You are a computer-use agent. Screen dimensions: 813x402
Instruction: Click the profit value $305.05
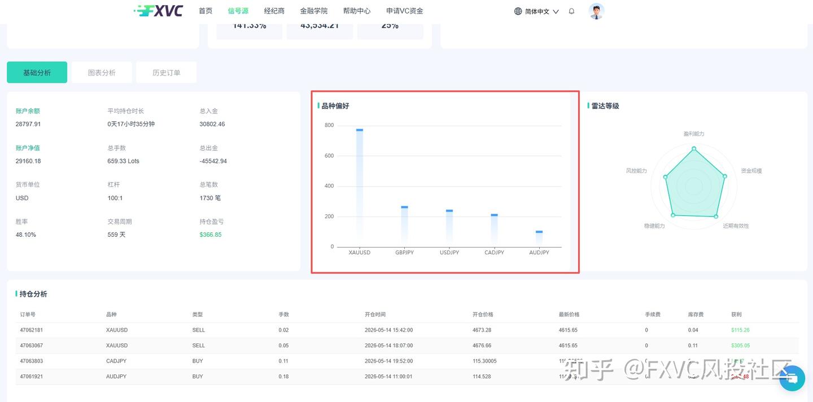tap(740, 345)
